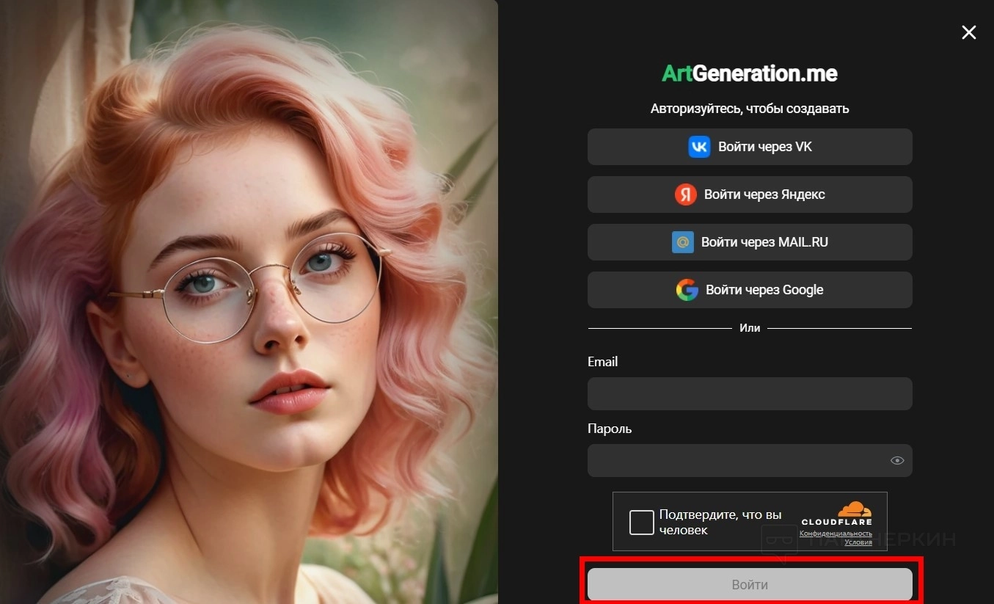
Task: Click the "Пароль" field label
Action: click(x=610, y=429)
